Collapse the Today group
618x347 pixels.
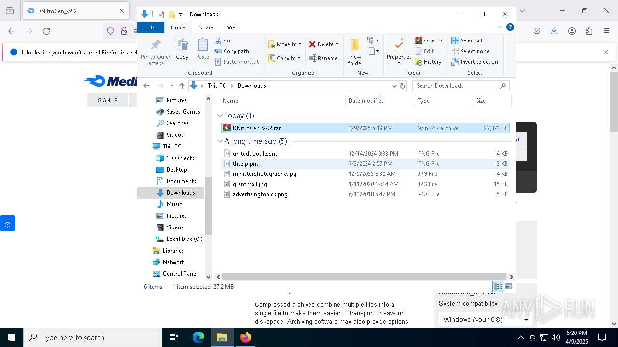pos(220,116)
